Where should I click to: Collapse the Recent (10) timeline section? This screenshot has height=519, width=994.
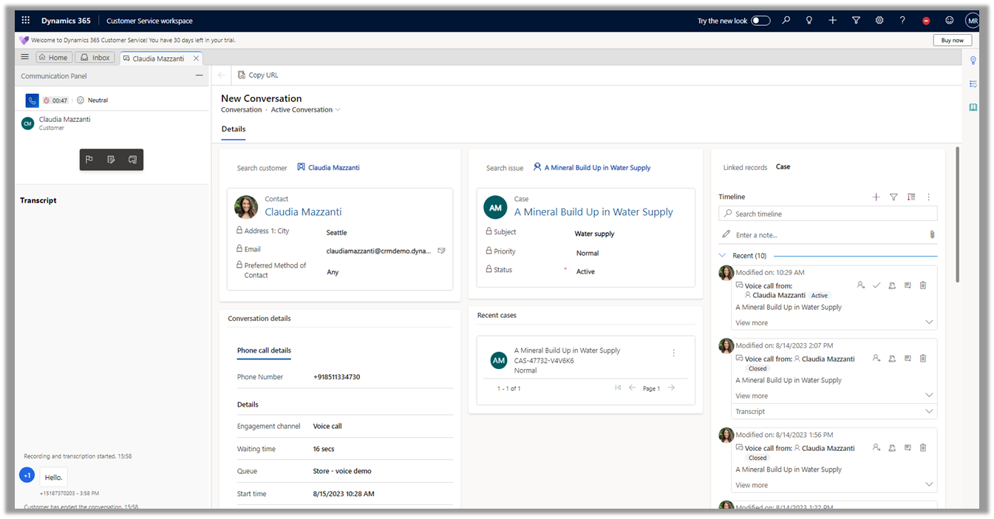[x=723, y=256]
